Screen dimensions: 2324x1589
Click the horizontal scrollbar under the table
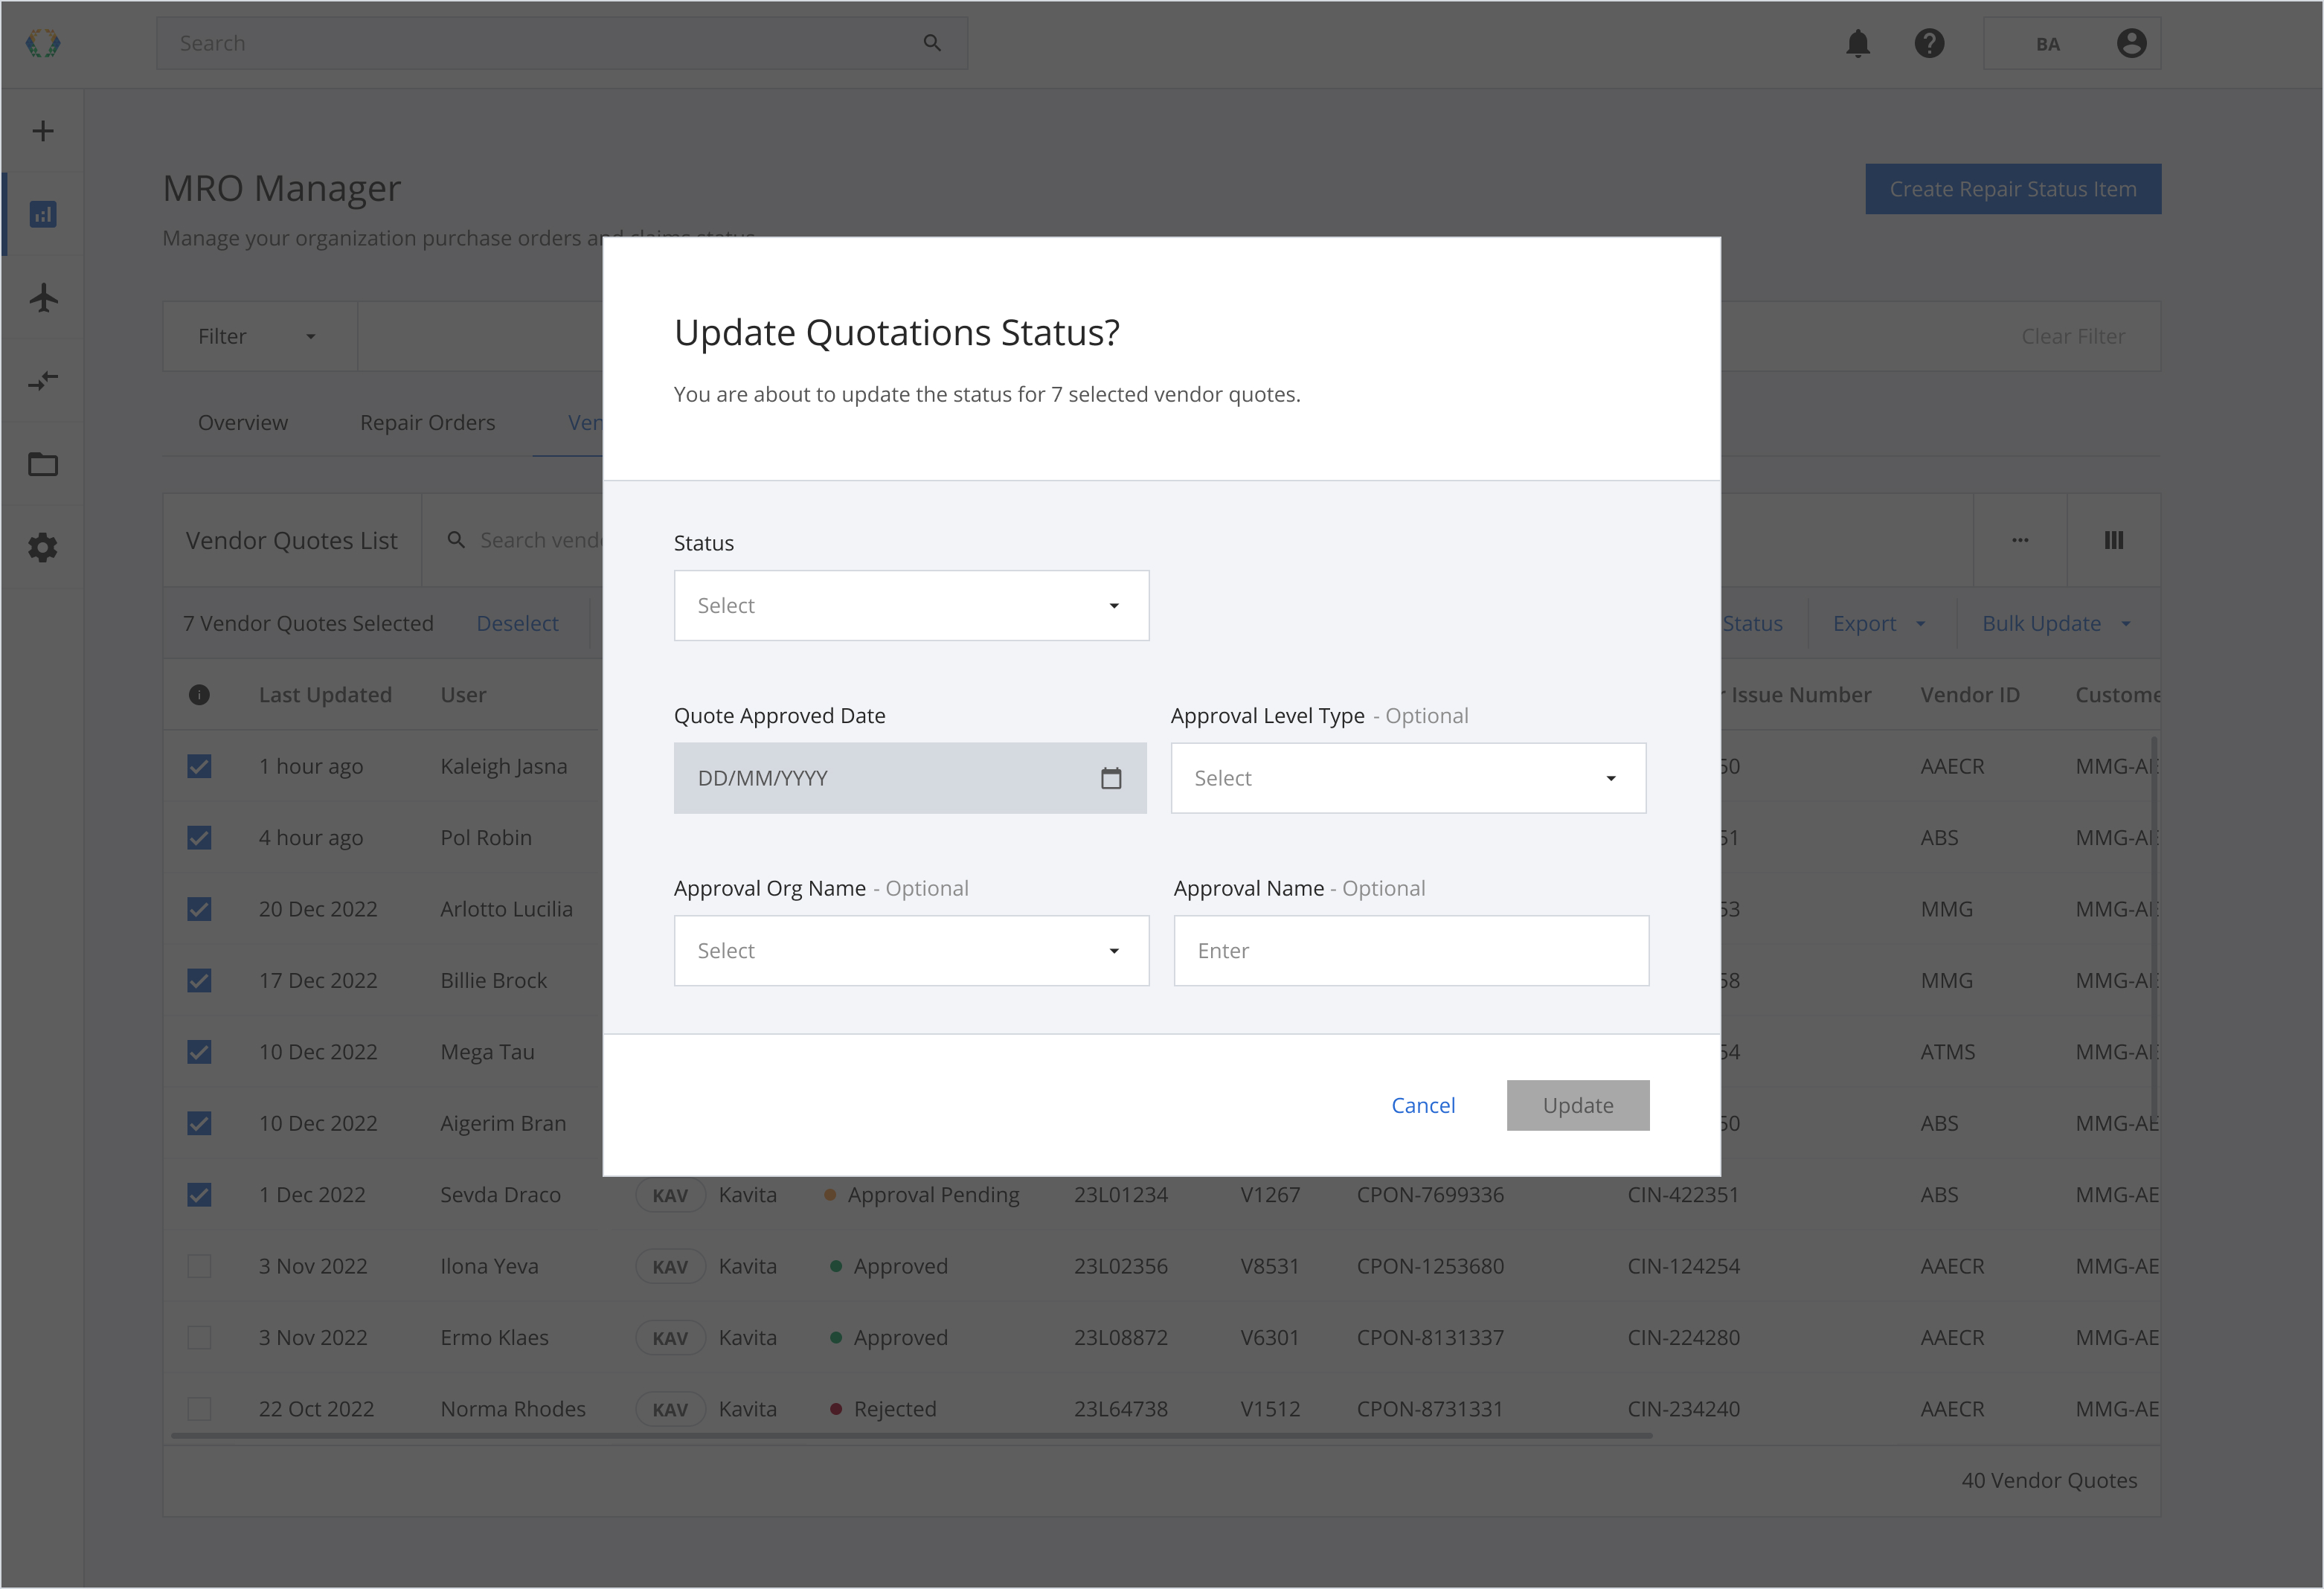coord(911,1436)
